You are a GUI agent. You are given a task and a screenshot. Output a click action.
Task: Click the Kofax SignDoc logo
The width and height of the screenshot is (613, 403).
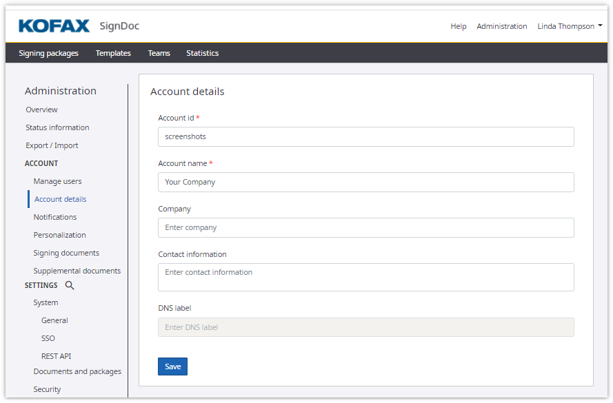coord(79,26)
